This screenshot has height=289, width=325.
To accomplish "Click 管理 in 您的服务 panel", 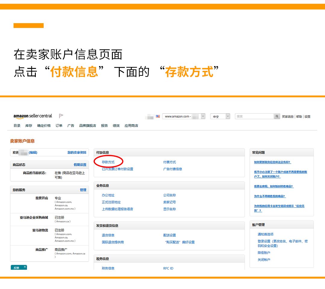I will pyautogui.click(x=83, y=190).
